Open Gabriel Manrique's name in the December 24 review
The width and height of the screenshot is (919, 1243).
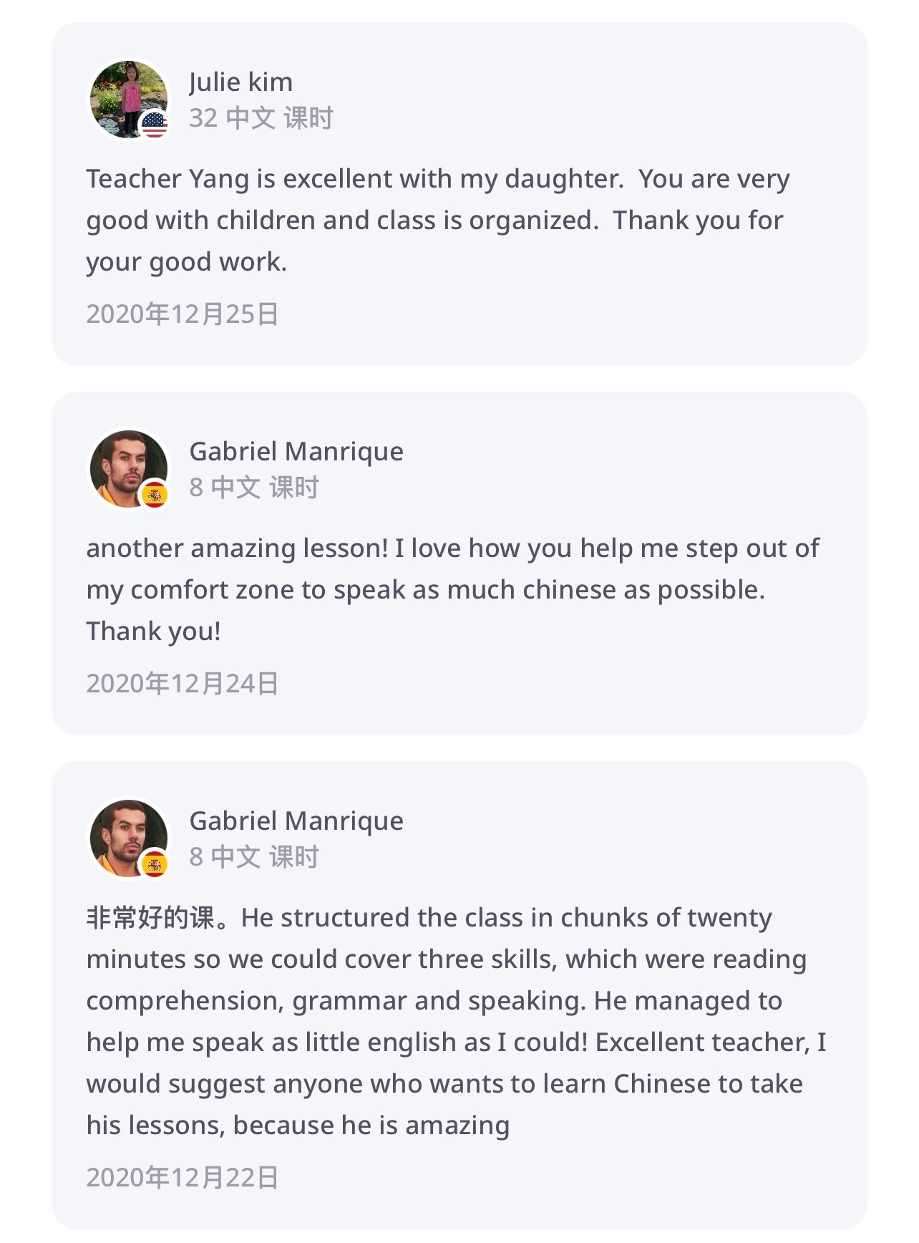(296, 452)
